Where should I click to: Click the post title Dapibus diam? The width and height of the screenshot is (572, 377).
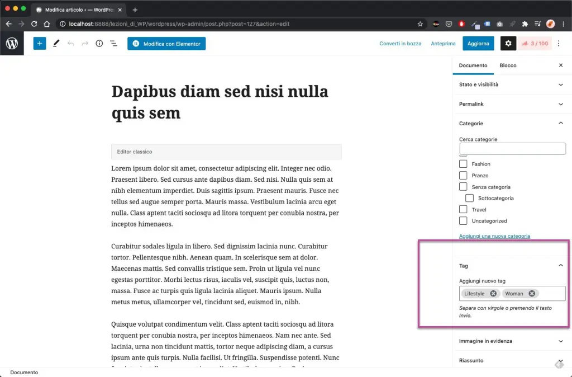click(x=220, y=102)
